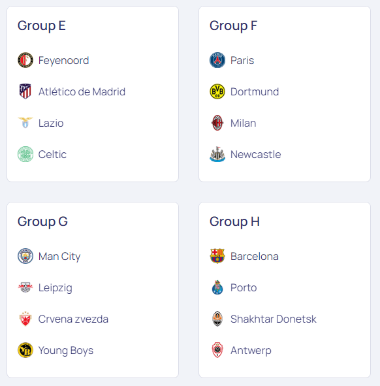This screenshot has width=380, height=386.
Task: Select the Lazio eagle logo
Action: point(25,123)
